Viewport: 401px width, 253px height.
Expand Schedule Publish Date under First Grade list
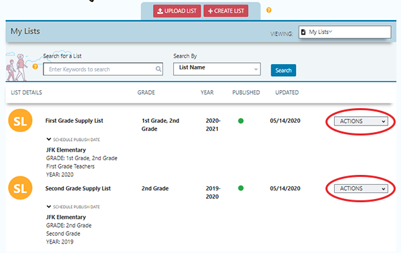(x=74, y=140)
